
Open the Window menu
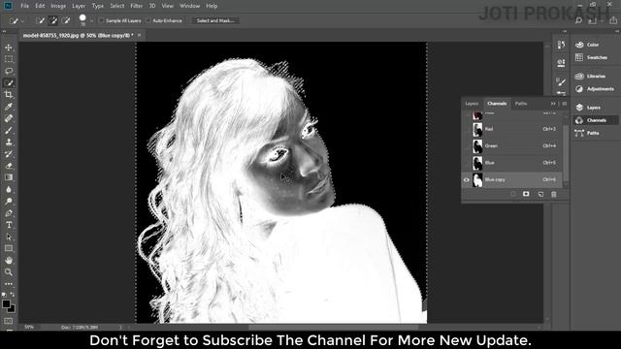pos(190,6)
